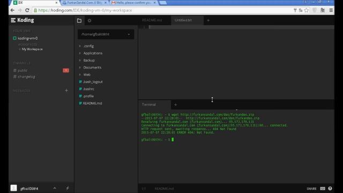Expand the Applications folder
Viewport: 343px width, 193px height.
93,53
